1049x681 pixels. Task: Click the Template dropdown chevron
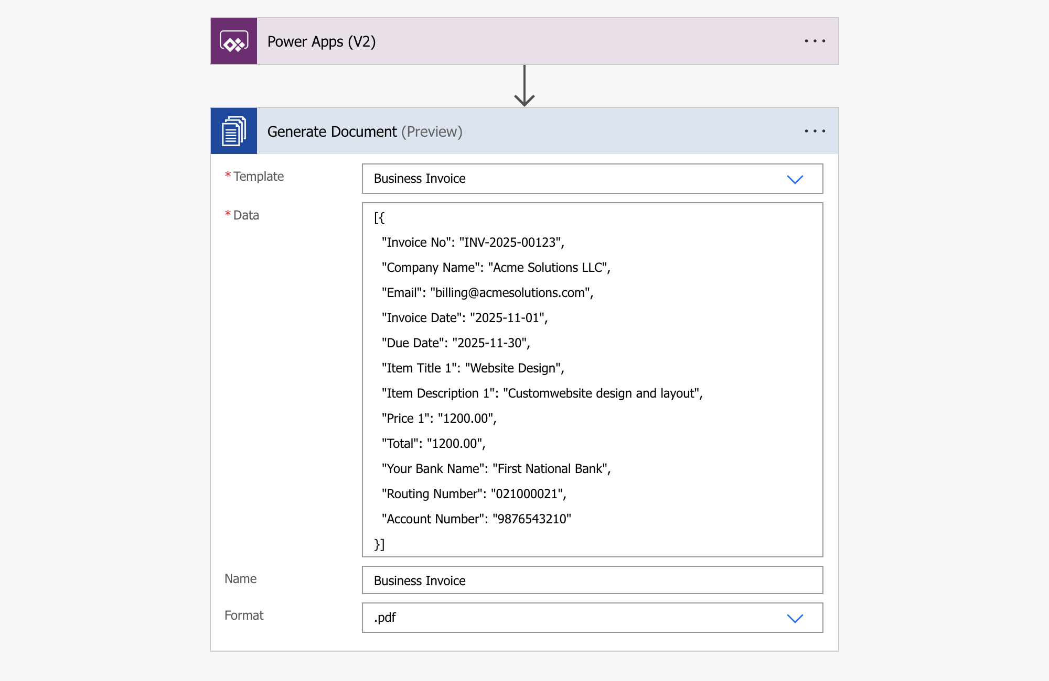pyautogui.click(x=795, y=179)
